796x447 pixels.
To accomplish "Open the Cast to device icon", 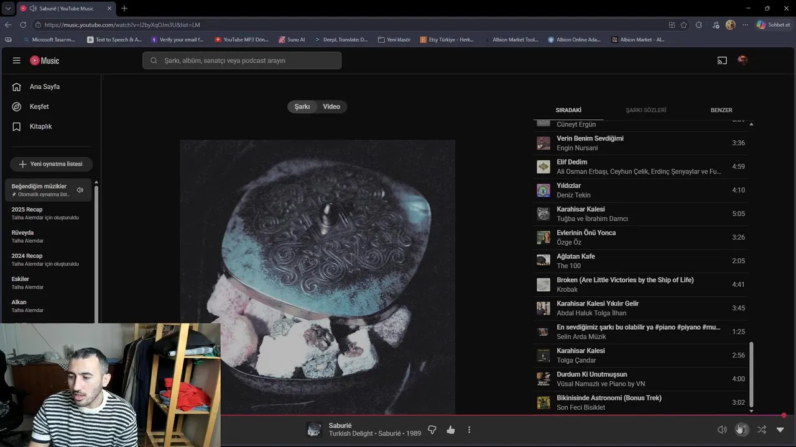I will click(x=722, y=61).
